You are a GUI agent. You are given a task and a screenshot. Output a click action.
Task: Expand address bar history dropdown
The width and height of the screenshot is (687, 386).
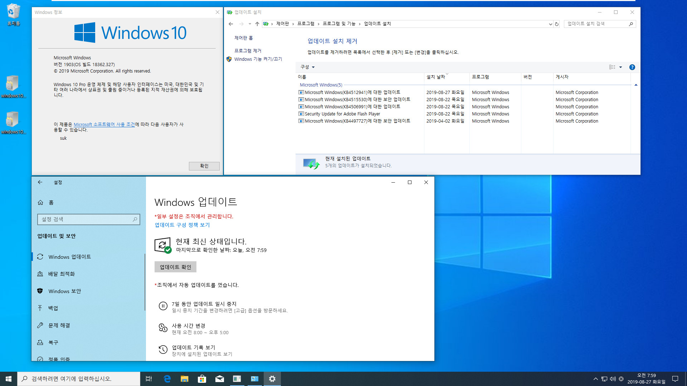click(x=550, y=24)
